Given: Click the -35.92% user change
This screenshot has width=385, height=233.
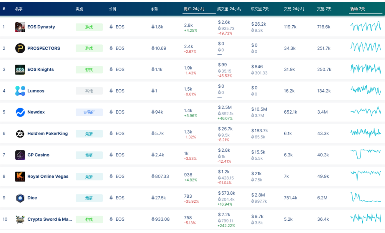Looking at the screenshot, I should point(192,201).
